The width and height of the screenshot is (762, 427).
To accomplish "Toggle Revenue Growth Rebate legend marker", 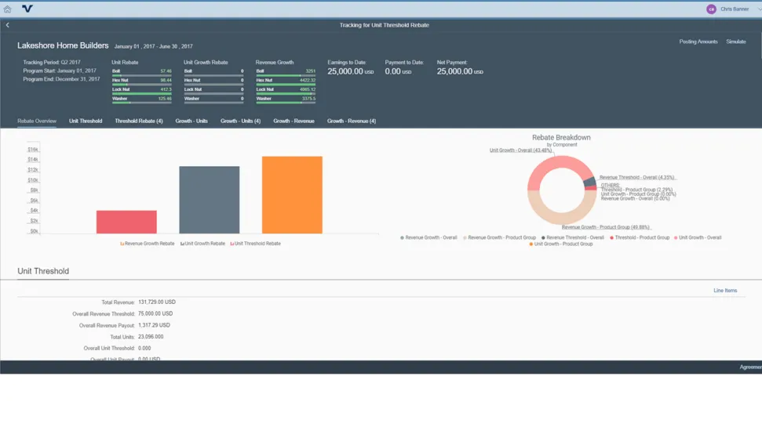I will 122,244.
